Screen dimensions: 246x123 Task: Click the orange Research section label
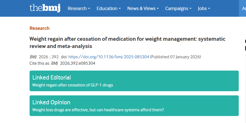coord(39,28)
